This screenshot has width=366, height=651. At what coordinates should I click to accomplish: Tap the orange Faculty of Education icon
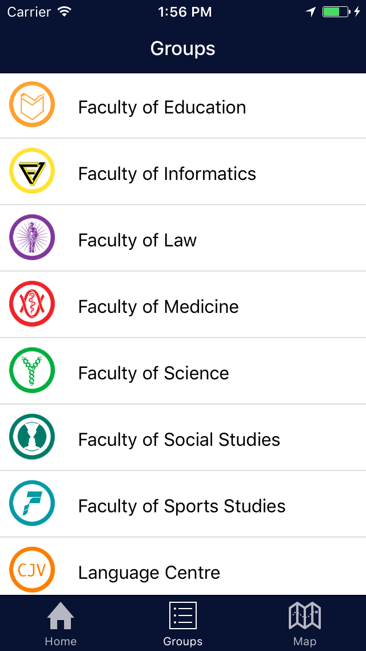32,104
